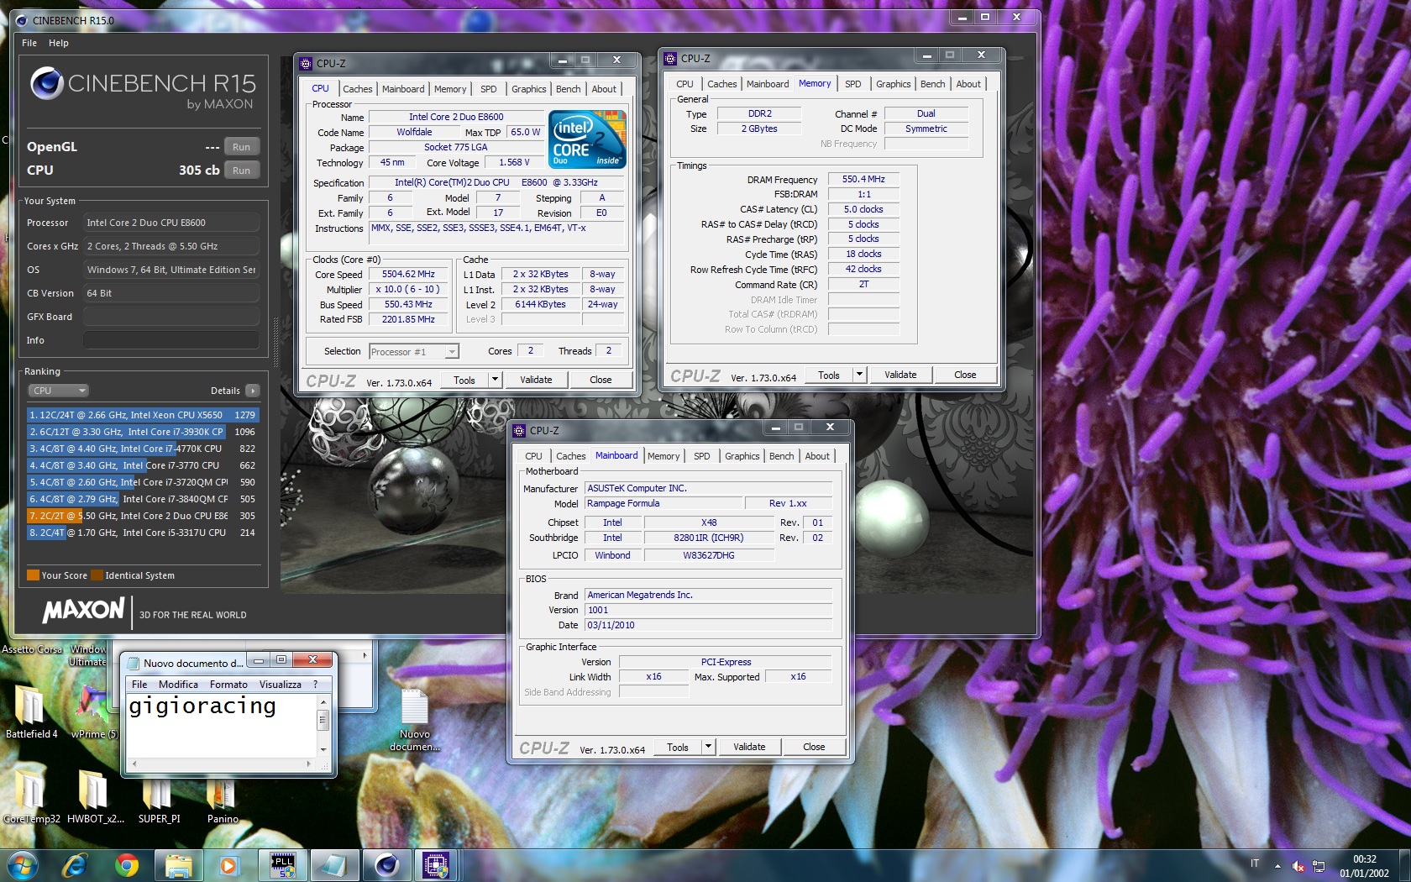The image size is (1411, 882).
Task: Click GFX Board field in Cinebench
Action: tap(170, 317)
